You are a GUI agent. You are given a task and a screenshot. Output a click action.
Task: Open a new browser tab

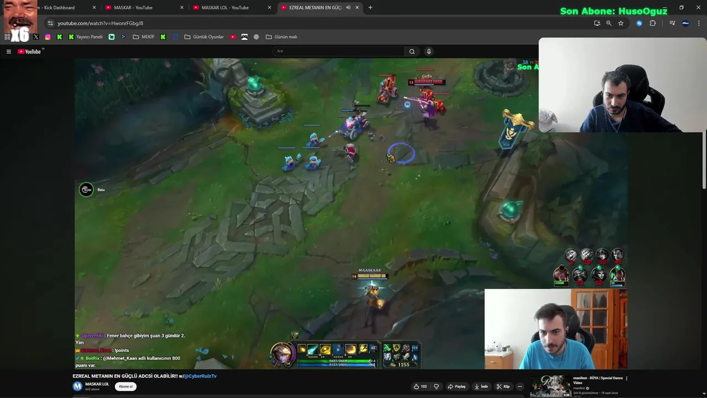(370, 8)
